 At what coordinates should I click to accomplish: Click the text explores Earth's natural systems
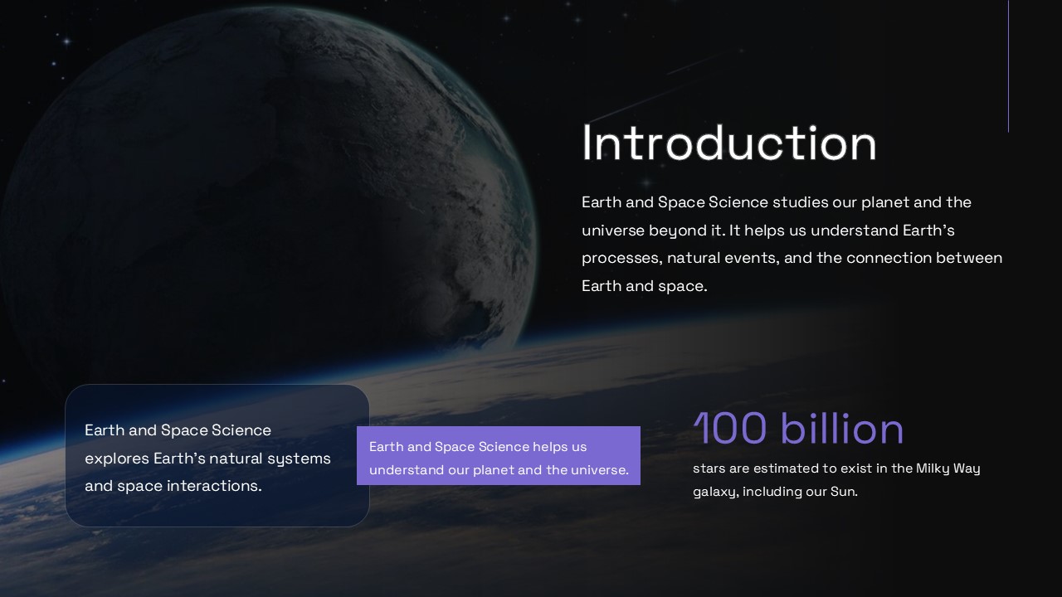coord(207,458)
